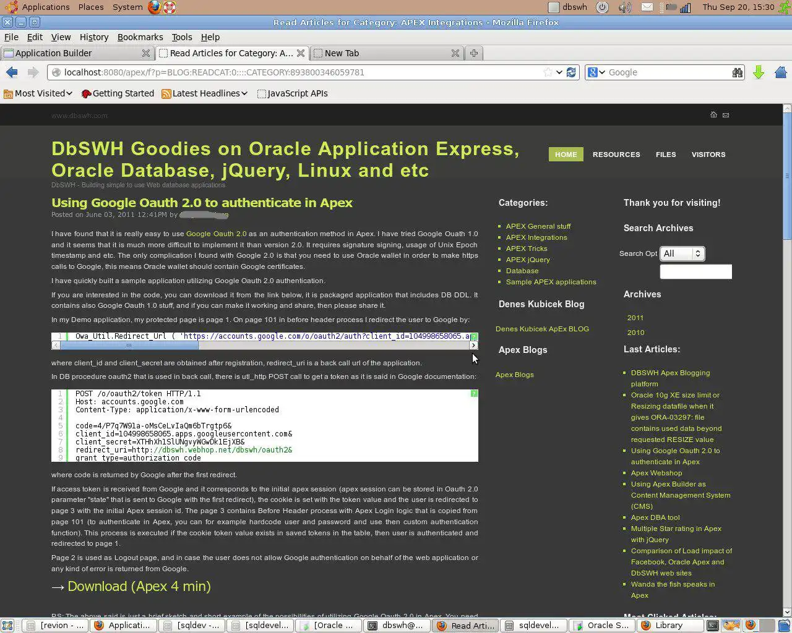Screen dimensions: 792x633
Task: Open the Bookmarks menu
Action: tap(140, 37)
